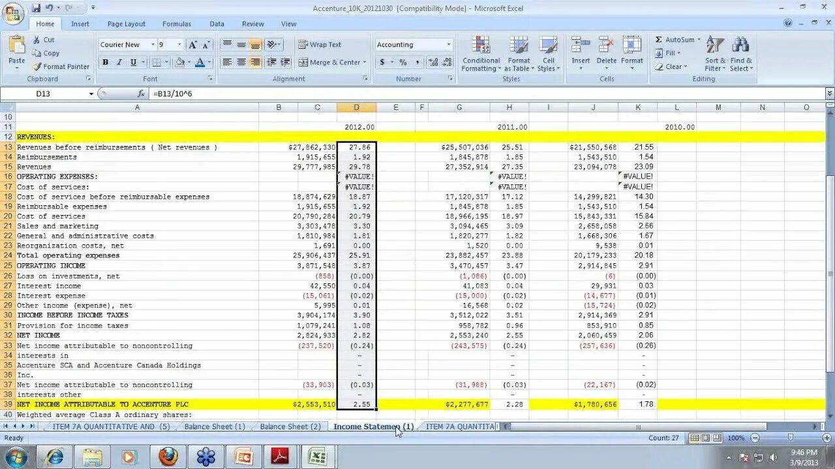Expand the Name Box dropdown
835x469 pixels.
point(91,94)
